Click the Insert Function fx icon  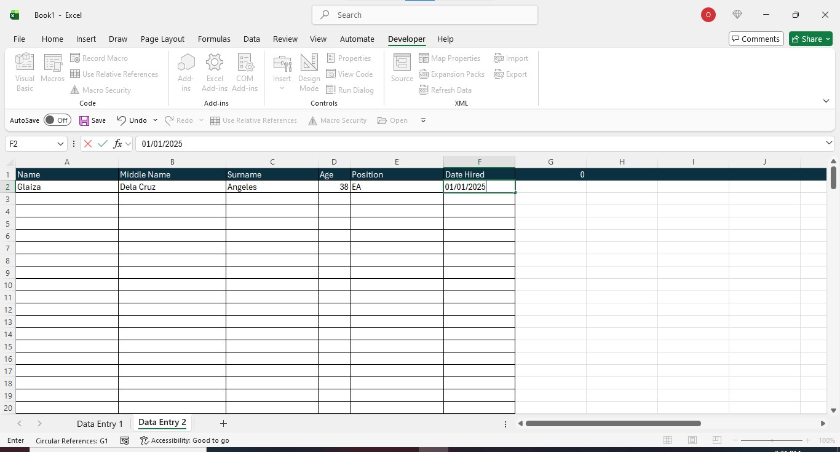click(118, 144)
